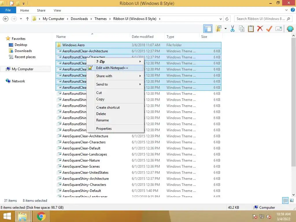Click the red X Delete toolbar icon
This screenshot has width=296, height=222.
260,29
